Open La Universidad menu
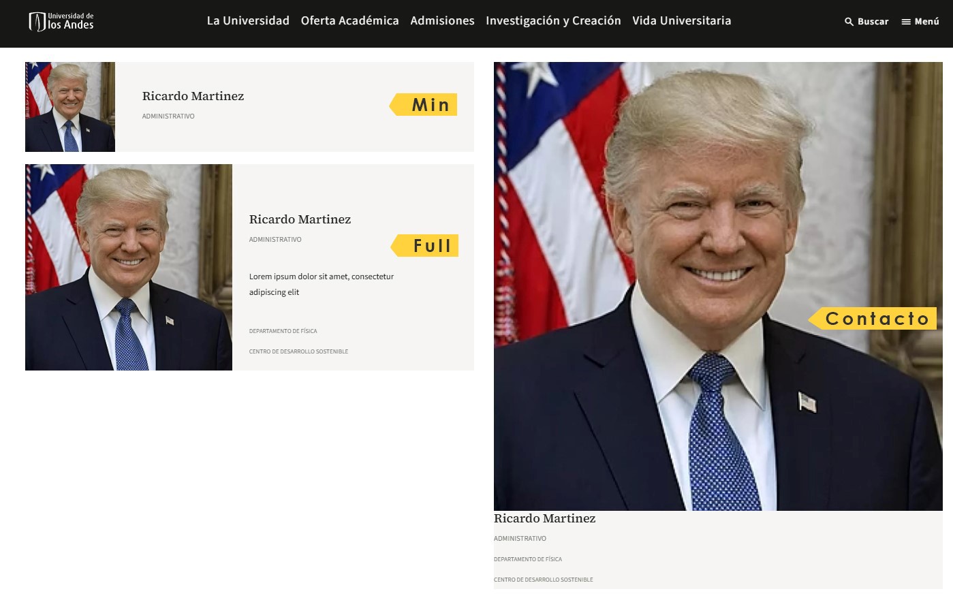953x598 pixels. click(x=248, y=20)
